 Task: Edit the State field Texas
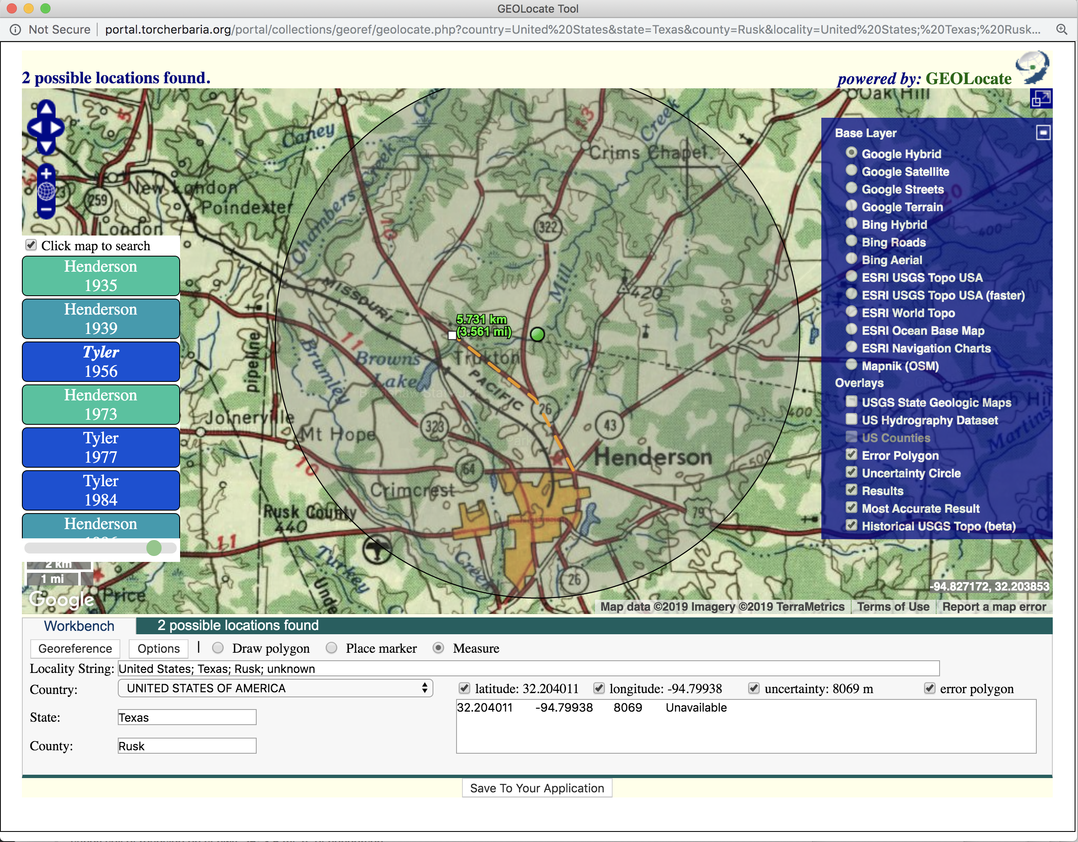point(187,718)
